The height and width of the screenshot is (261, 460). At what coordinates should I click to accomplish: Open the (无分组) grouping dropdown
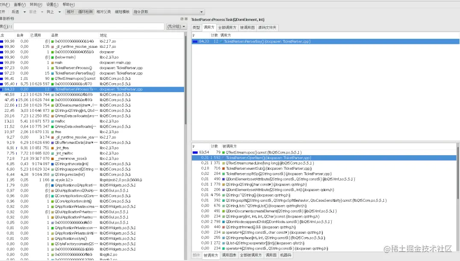pyautogui.click(x=176, y=26)
